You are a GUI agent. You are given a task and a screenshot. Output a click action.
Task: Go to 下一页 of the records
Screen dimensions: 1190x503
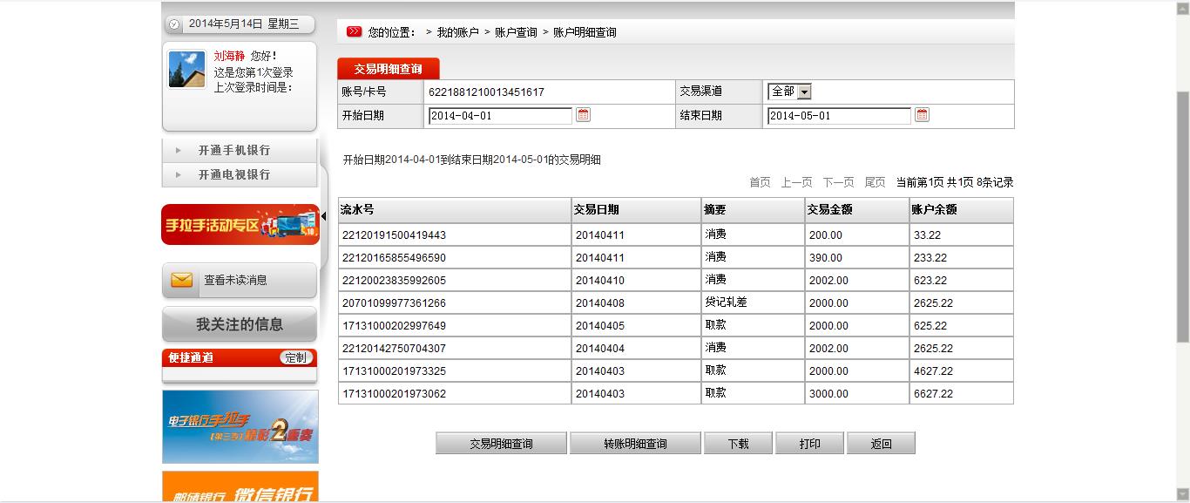838,182
